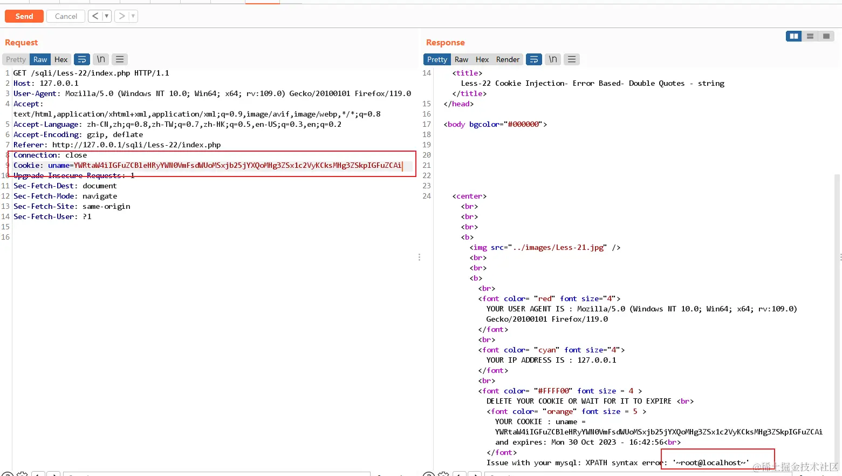Click the User-Agent header line in request
Image resolution: width=842 pixels, height=476 pixels.
(x=213, y=93)
